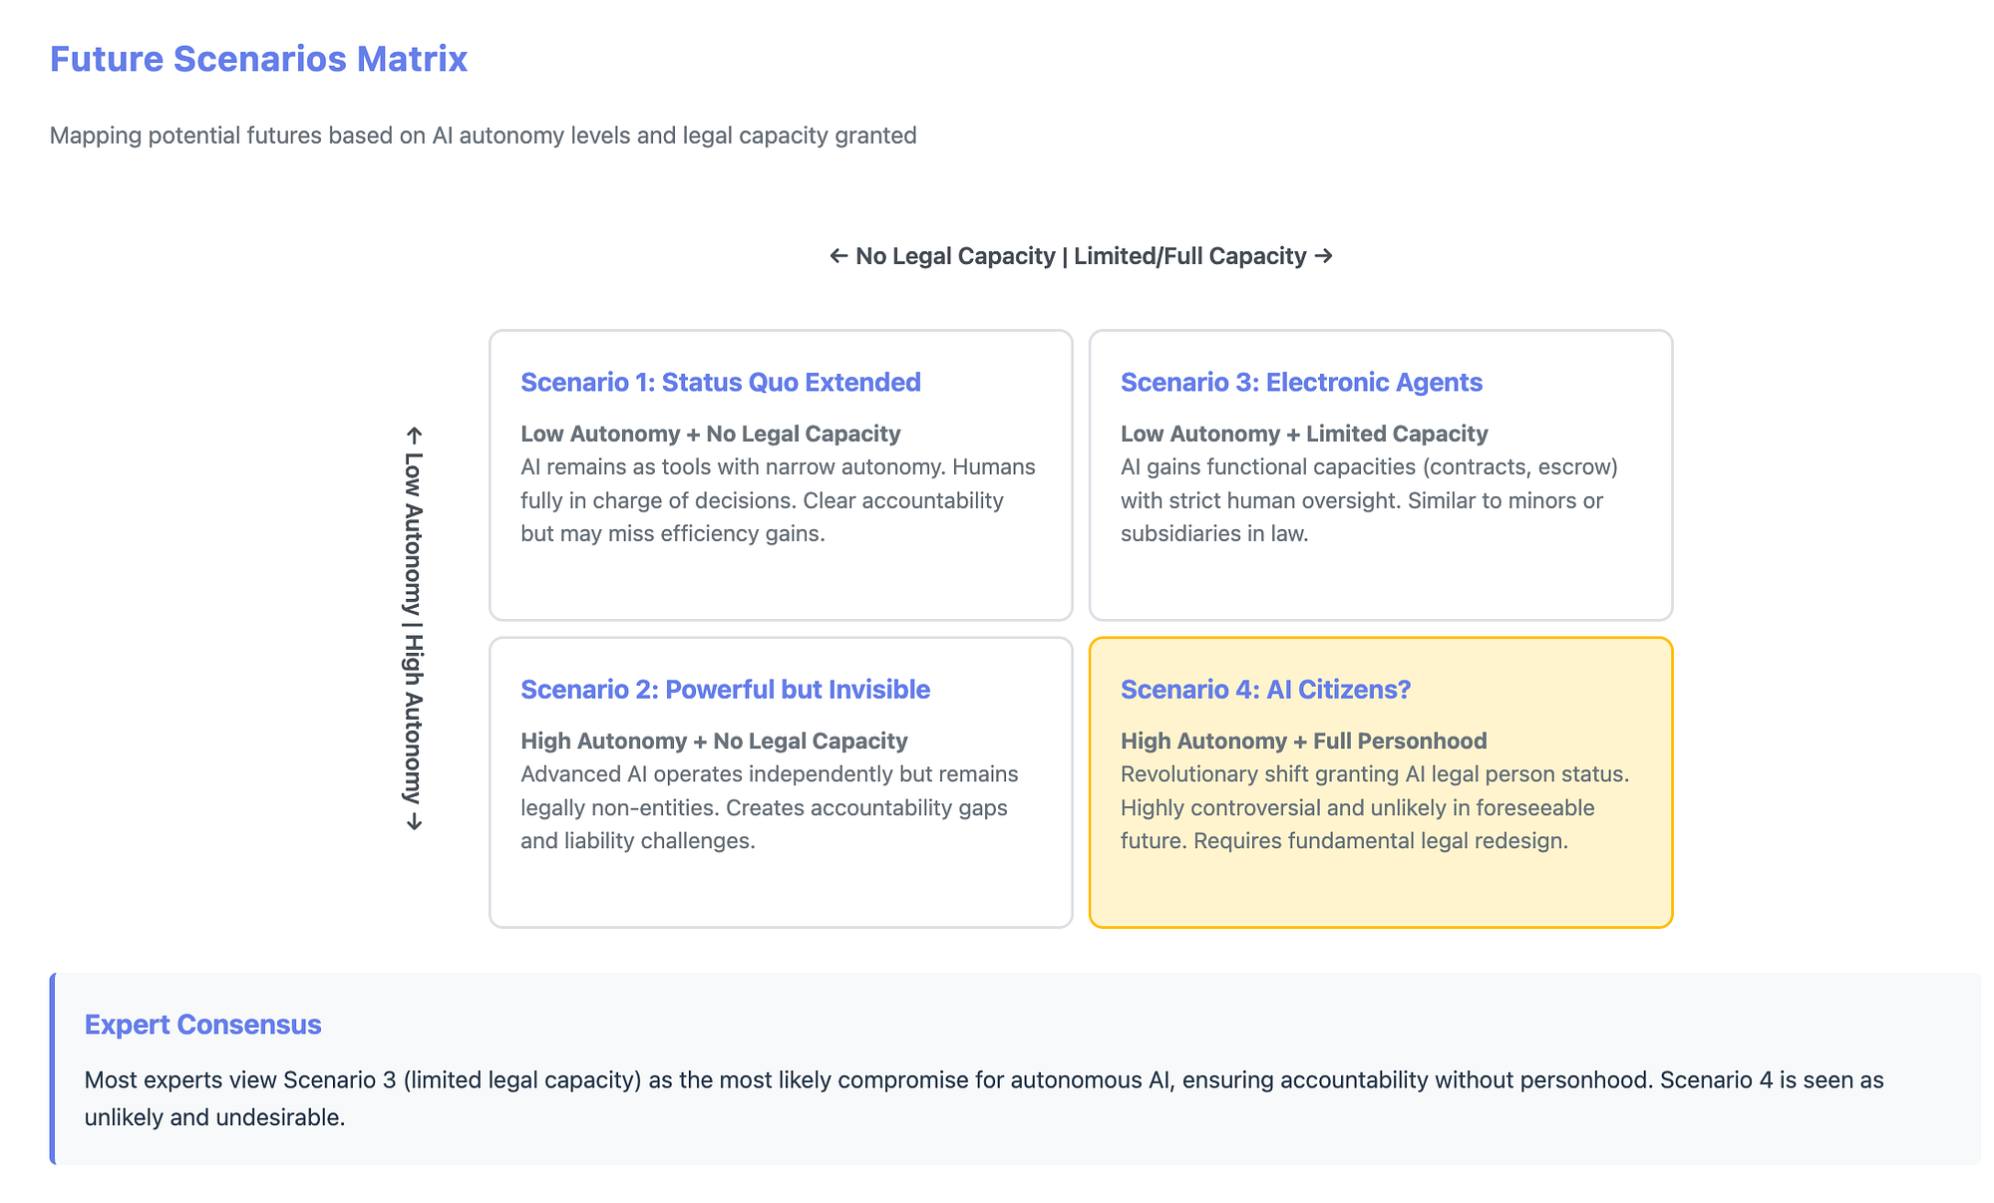This screenshot has height=1203, width=1994.
Task: Click the Scenario 3 description about functional capacities
Action: point(1369,500)
